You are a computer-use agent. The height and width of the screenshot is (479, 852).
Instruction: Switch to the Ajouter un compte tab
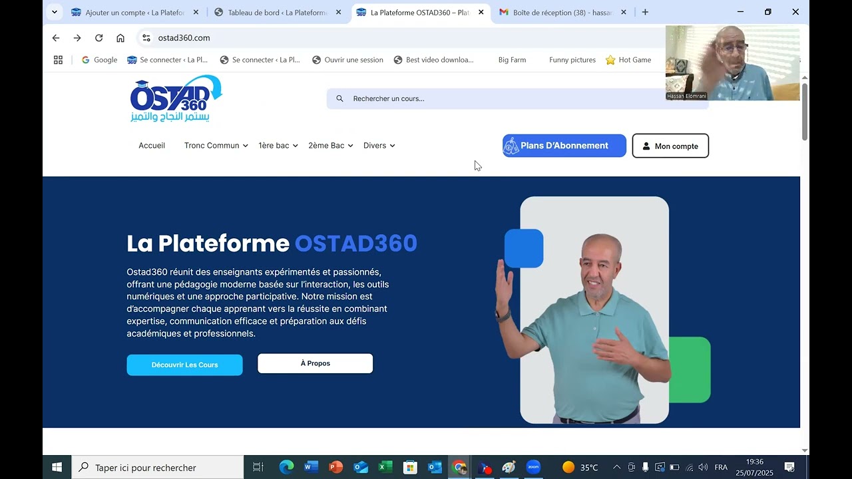(135, 12)
